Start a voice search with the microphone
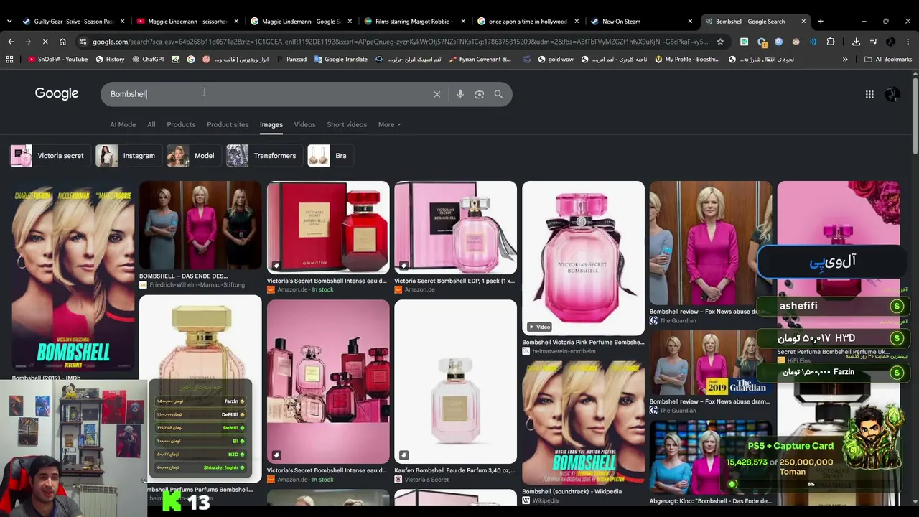This screenshot has height=517, width=919. 460,94
